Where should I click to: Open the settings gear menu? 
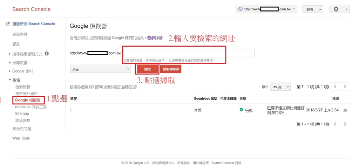click(339, 9)
